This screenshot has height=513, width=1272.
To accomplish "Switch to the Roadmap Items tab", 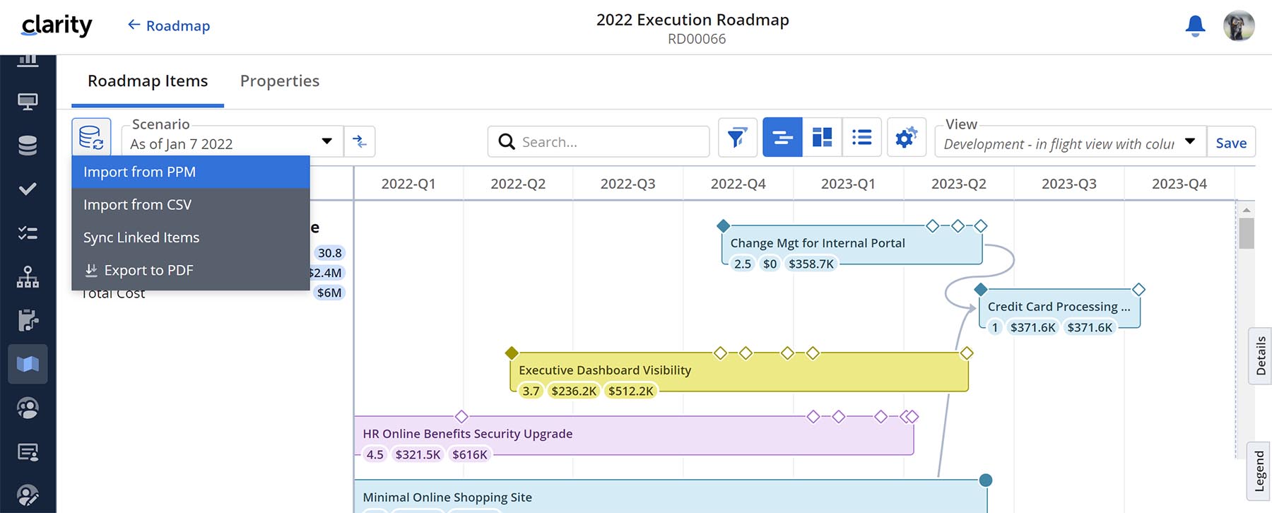I will (148, 81).
